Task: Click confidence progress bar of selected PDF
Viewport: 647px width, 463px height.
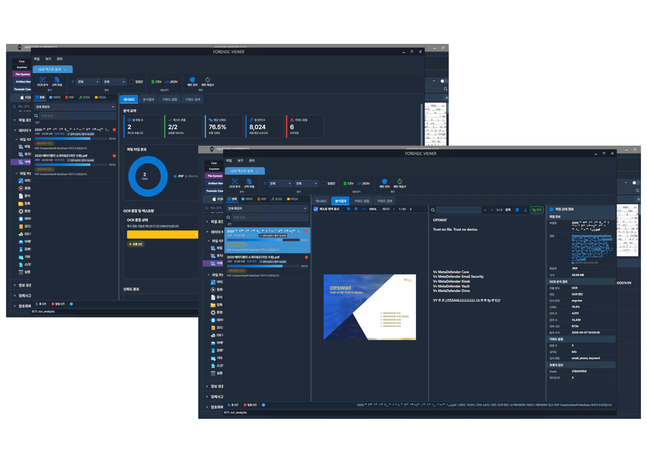Action: (x=263, y=240)
